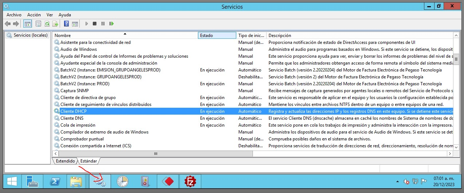The image size is (464, 193).
Task: Switch to the Extendido tab
Action: (65, 161)
